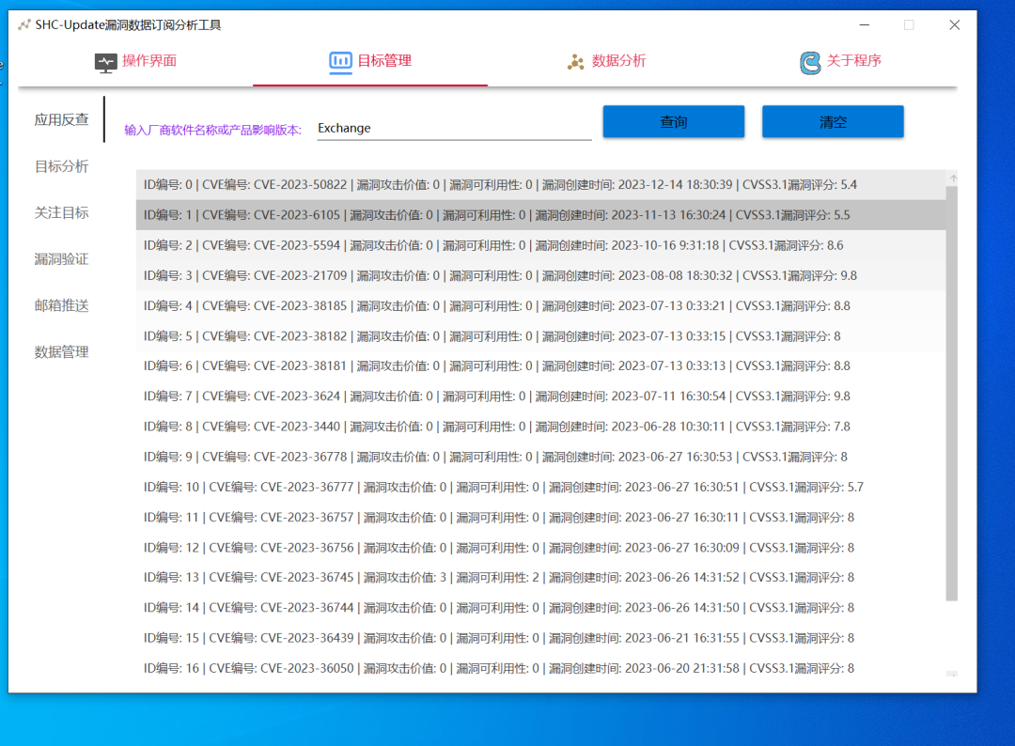Switch to the 目标管理 tab

[x=370, y=61]
